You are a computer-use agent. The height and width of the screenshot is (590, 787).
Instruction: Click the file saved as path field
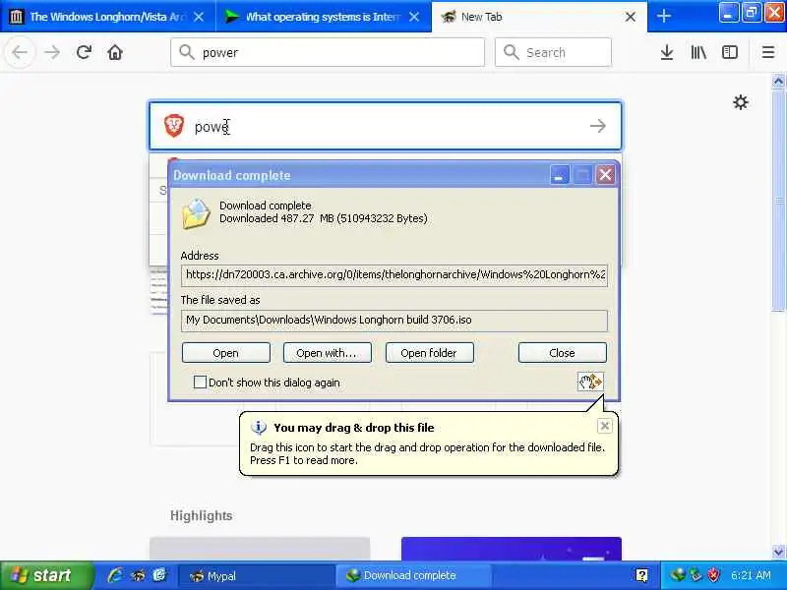click(x=394, y=321)
